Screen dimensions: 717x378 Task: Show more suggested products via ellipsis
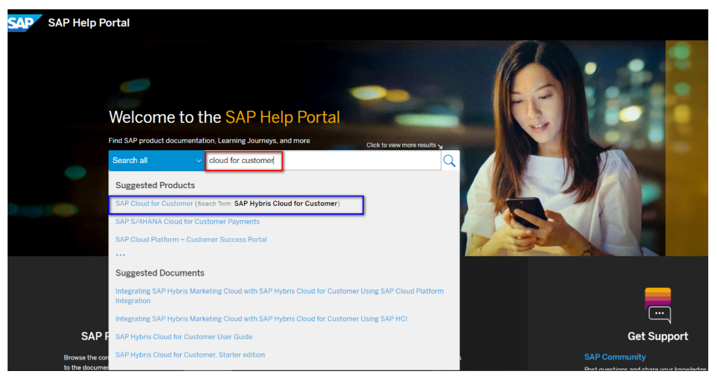[121, 255]
